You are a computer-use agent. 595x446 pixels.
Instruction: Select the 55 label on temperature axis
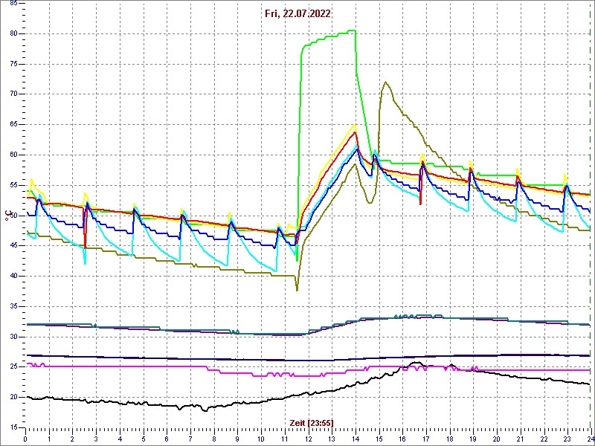click(x=13, y=185)
